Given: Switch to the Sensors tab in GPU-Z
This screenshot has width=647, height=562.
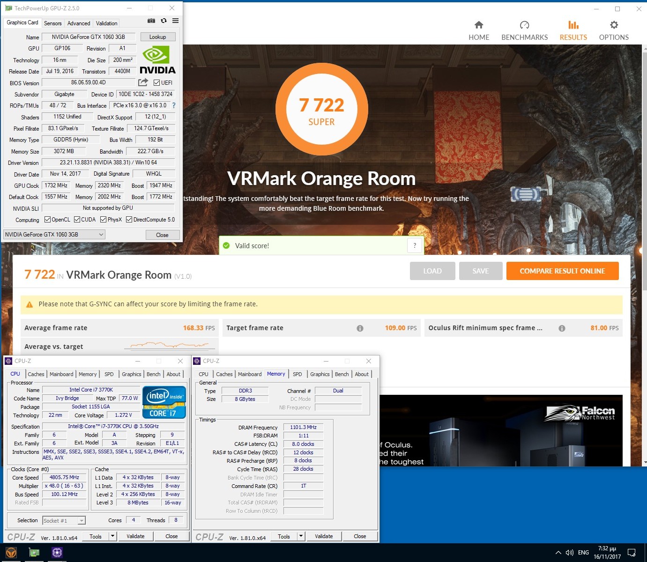Looking at the screenshot, I should click(x=52, y=23).
